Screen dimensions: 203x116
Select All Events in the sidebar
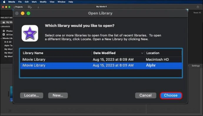point(8,34)
